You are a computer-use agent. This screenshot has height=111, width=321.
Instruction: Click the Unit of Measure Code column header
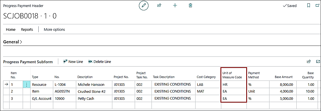coord(232,75)
